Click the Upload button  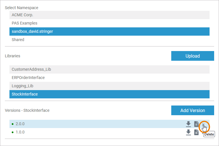(192, 56)
